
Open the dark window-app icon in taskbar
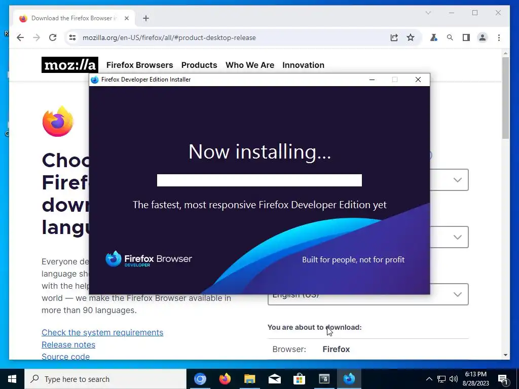tap(324, 379)
